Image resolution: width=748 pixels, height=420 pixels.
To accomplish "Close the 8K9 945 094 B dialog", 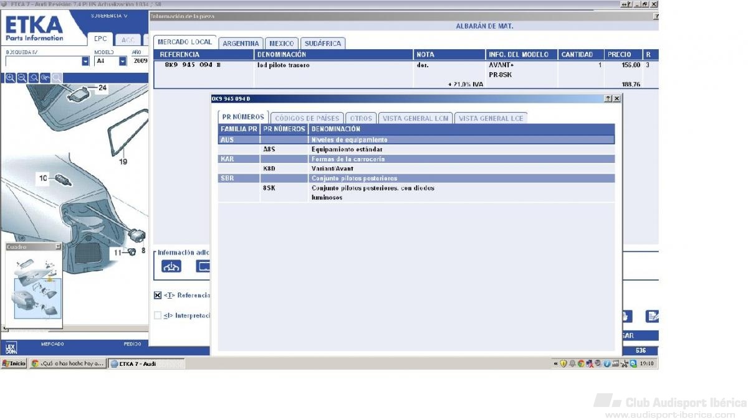I will (616, 99).
